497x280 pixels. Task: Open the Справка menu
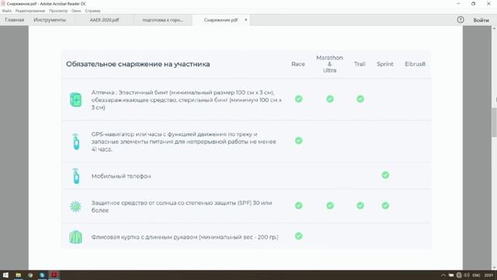(x=92, y=11)
